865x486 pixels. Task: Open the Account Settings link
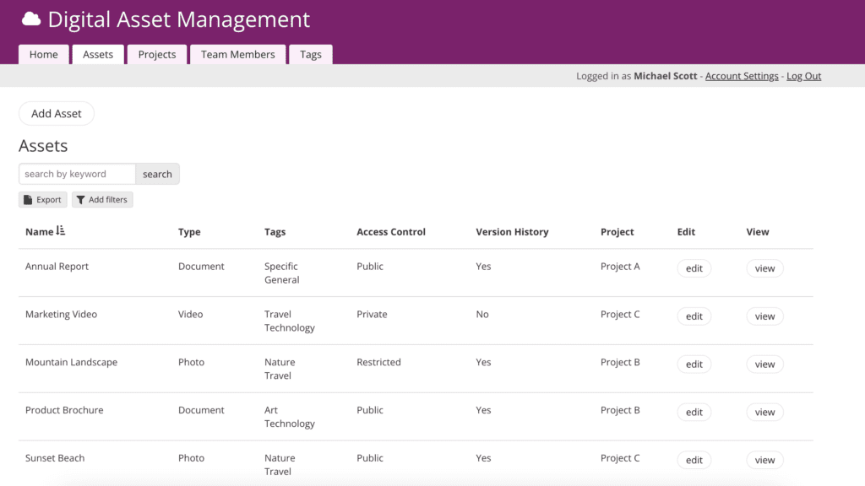742,76
